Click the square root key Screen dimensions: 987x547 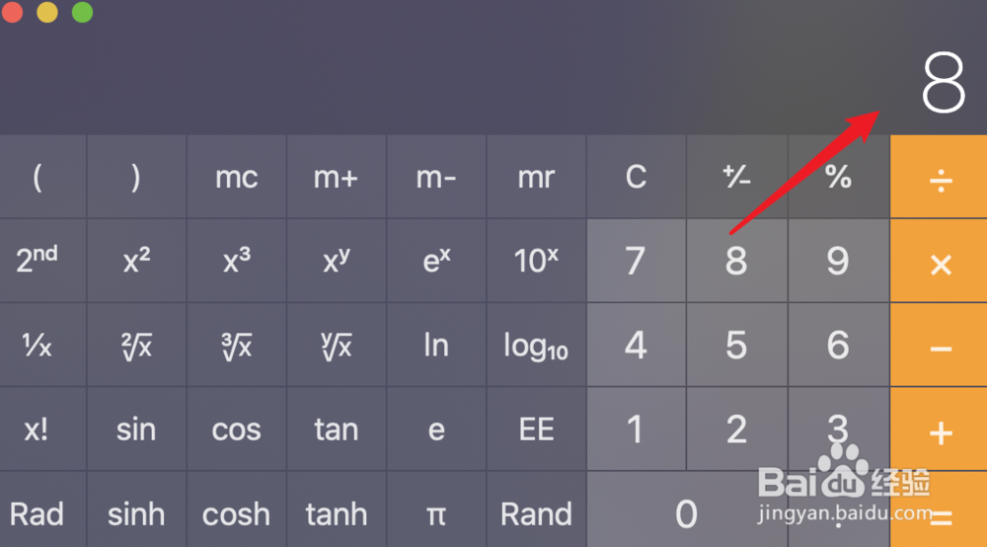point(137,347)
